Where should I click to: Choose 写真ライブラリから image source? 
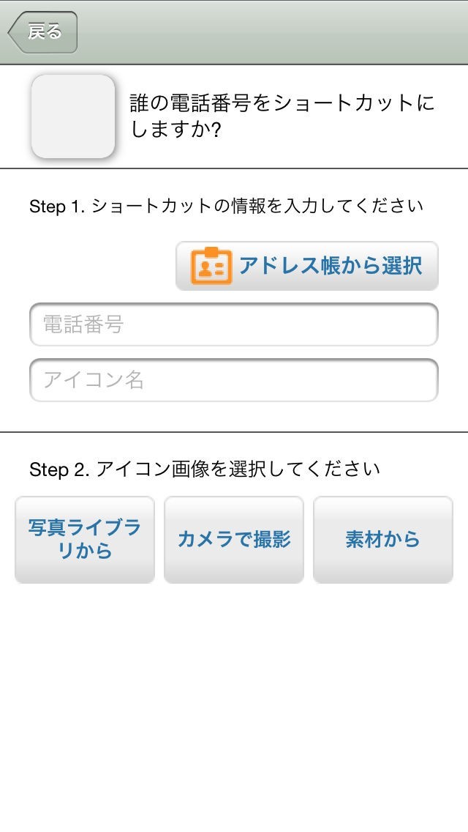85,540
